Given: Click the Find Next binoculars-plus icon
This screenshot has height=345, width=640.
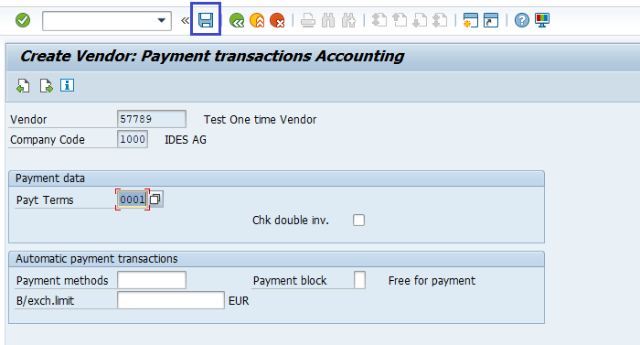Looking at the screenshot, I should click(x=348, y=20).
